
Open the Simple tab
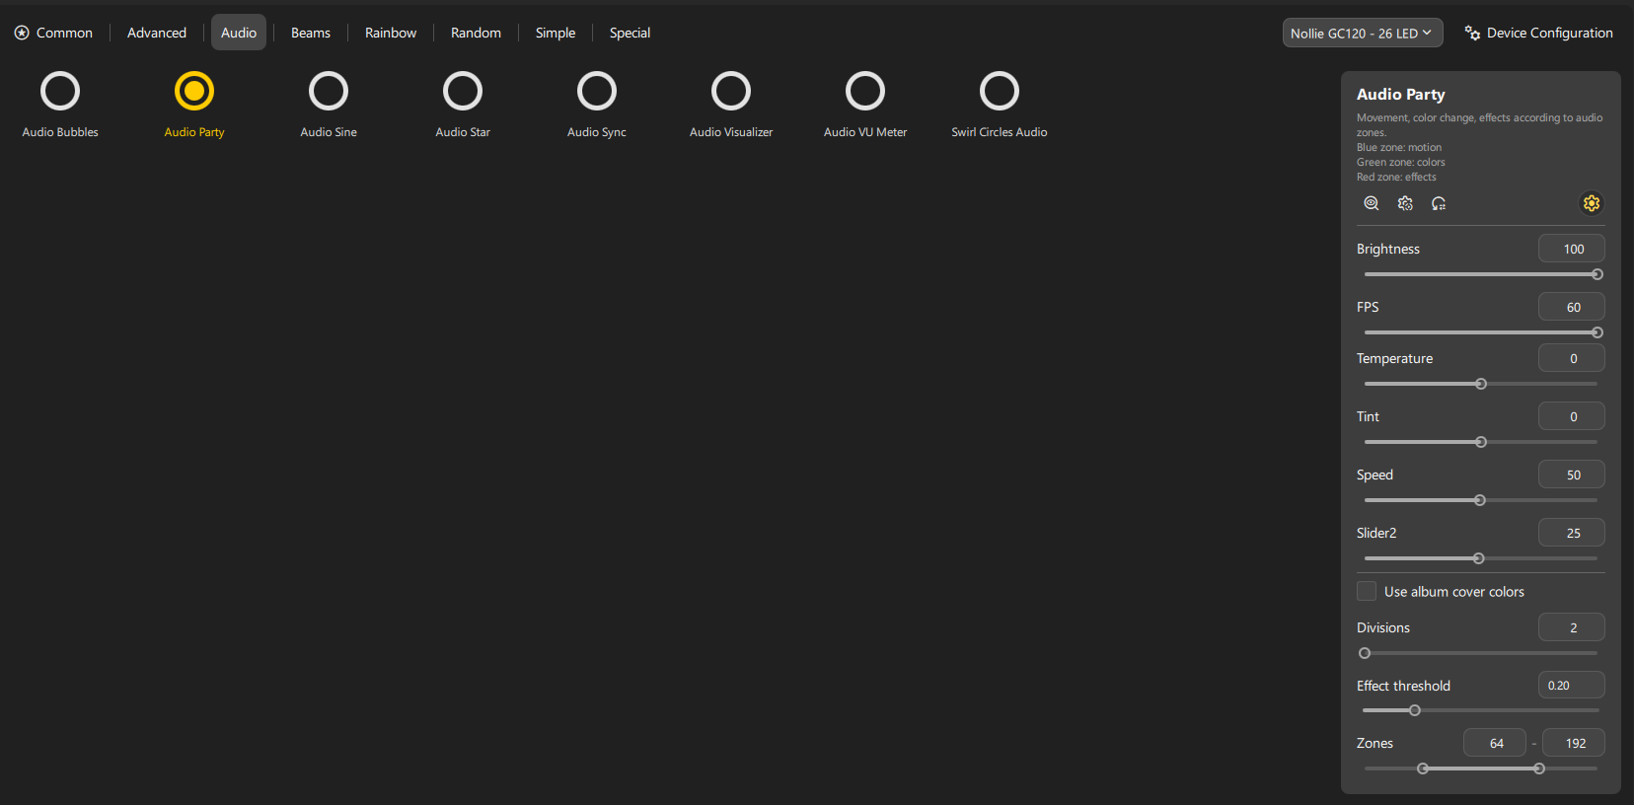pyautogui.click(x=556, y=33)
